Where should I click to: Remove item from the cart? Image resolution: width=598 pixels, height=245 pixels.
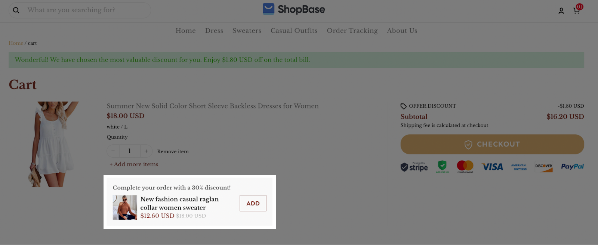click(173, 151)
